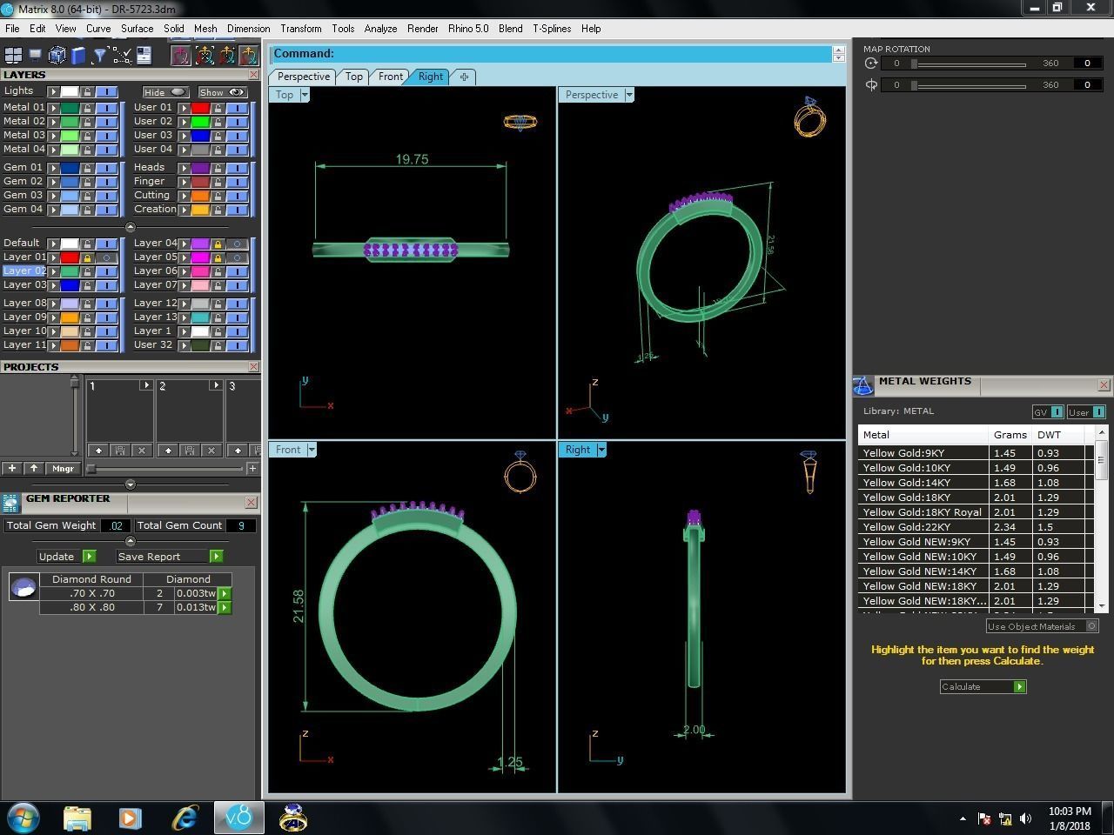Click project slot 1 load arrow icon
This screenshot has width=1114, height=835.
coord(98,451)
